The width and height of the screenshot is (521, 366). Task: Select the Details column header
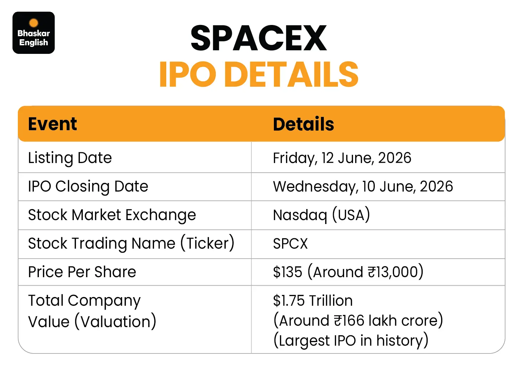pos(303,124)
